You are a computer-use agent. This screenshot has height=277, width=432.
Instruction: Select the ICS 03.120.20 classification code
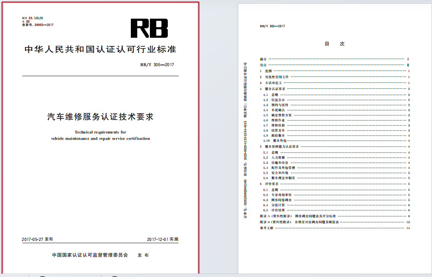pos(33,18)
